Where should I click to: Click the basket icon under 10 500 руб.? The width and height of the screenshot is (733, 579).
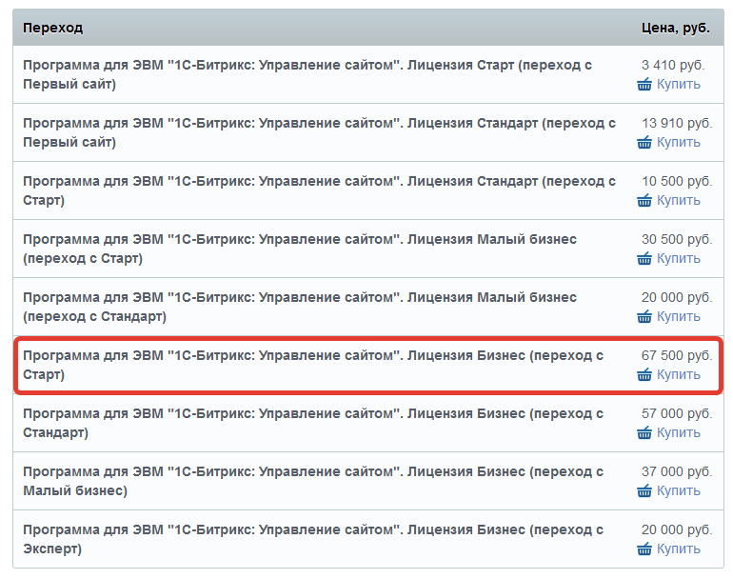644,200
